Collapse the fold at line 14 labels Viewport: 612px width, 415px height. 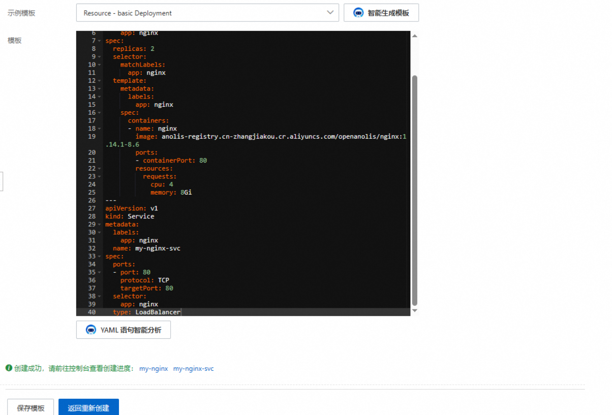(x=100, y=97)
